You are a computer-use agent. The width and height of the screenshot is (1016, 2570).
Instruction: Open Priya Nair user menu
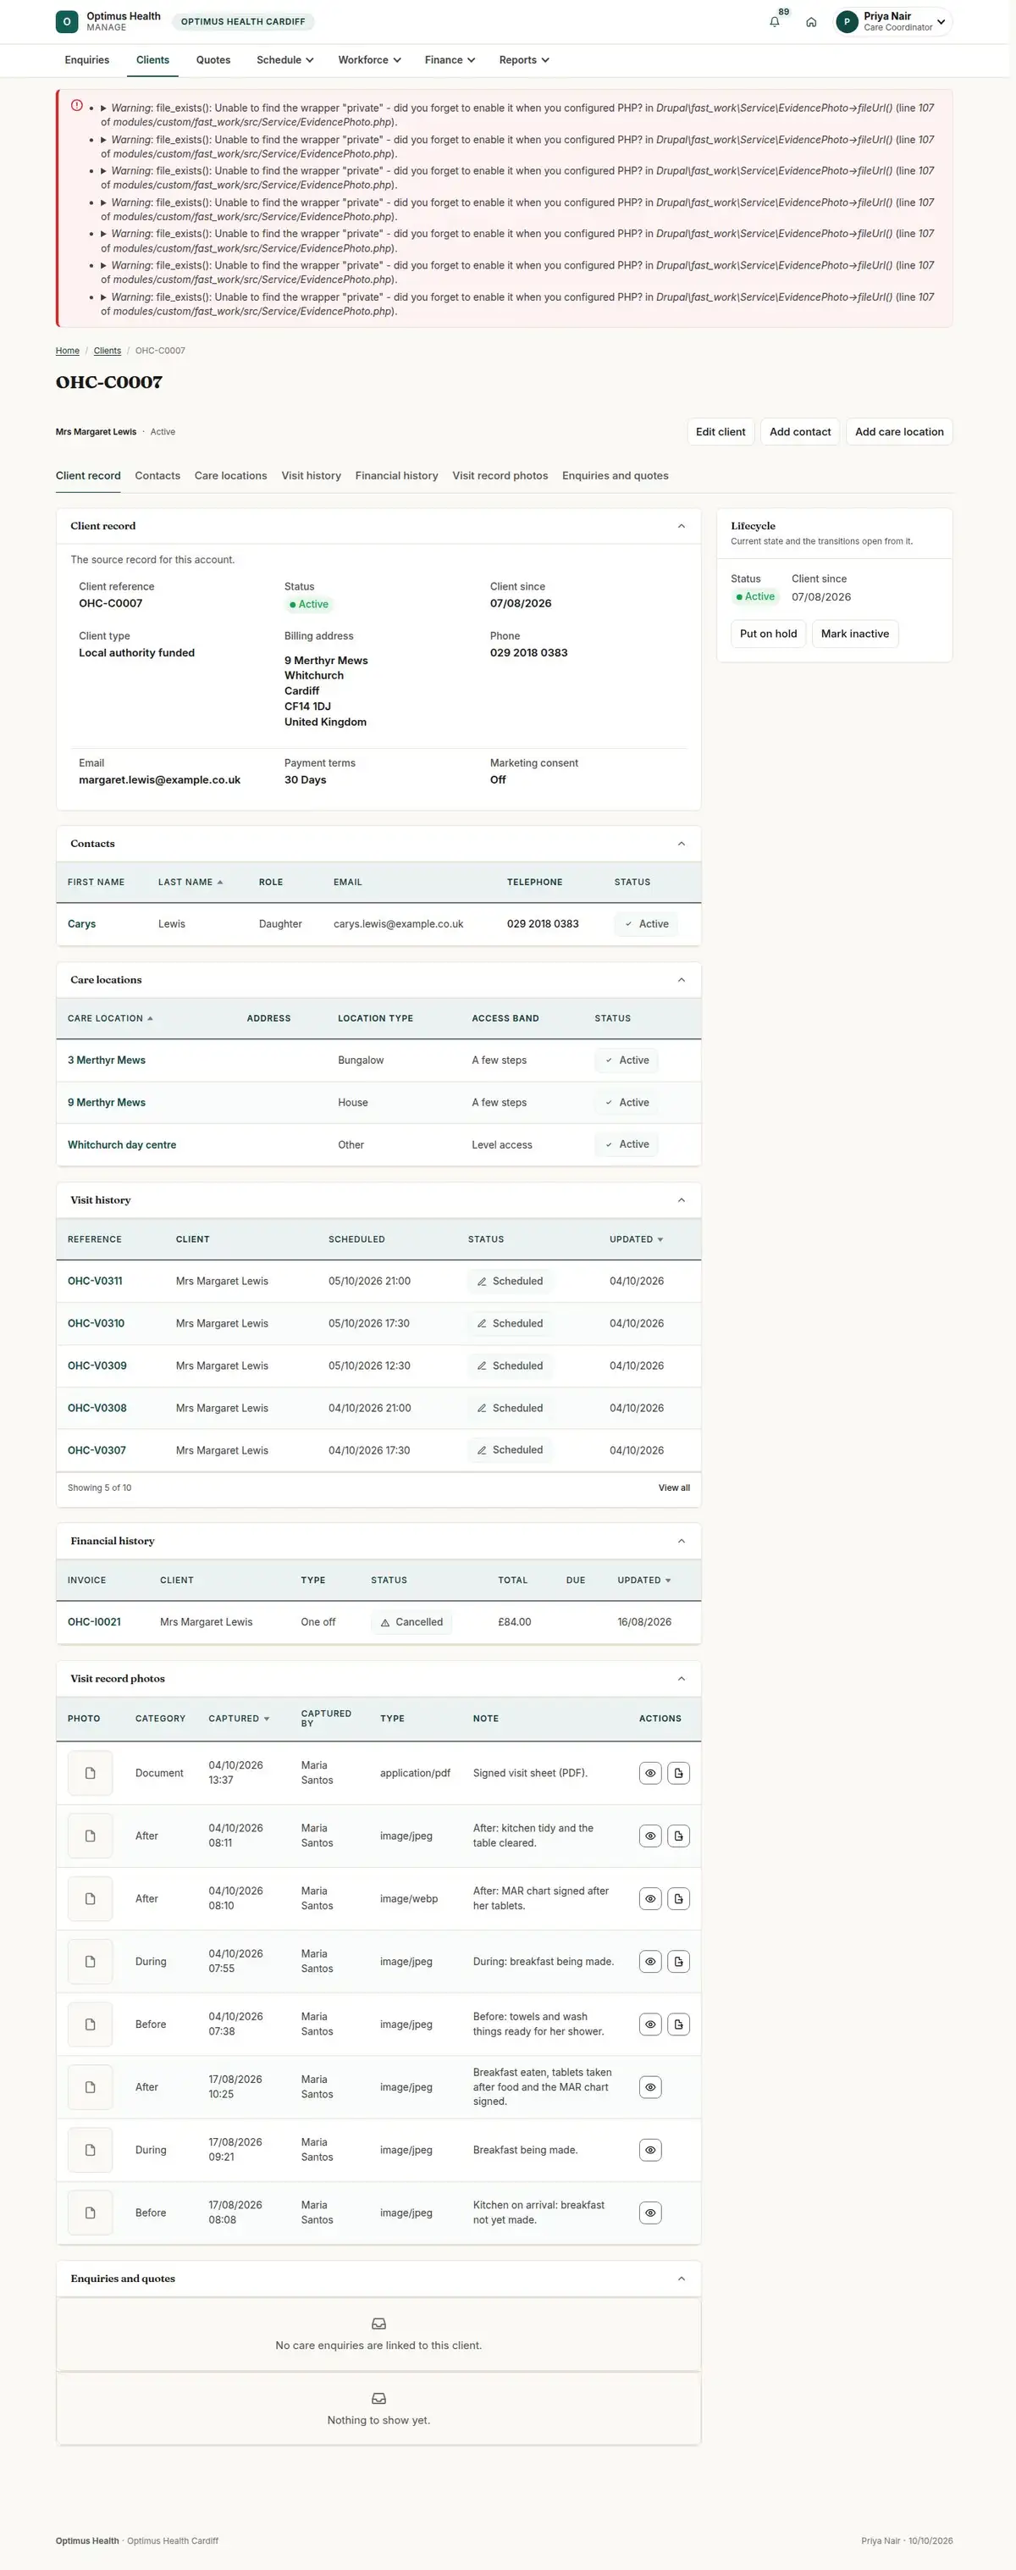coord(893,22)
